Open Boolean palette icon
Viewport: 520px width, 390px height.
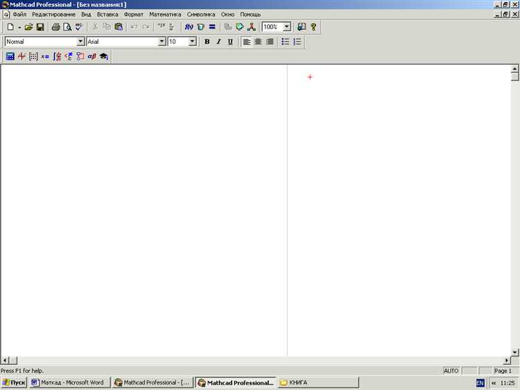pos(69,56)
